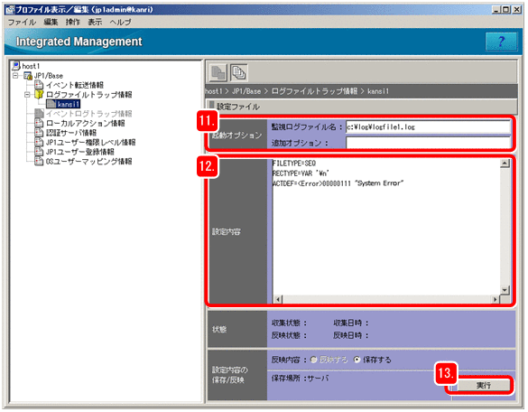Select the 保存する radio button
Viewport: 528px width, 412px height.
[x=357, y=360]
